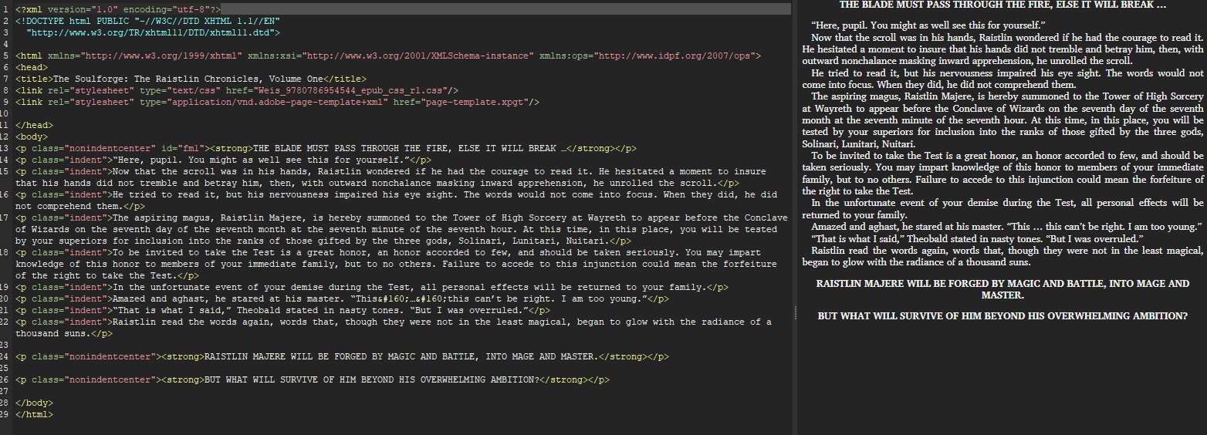Click 'He tried to read it' in preview
The image size is (1207, 435).
pos(1002,79)
